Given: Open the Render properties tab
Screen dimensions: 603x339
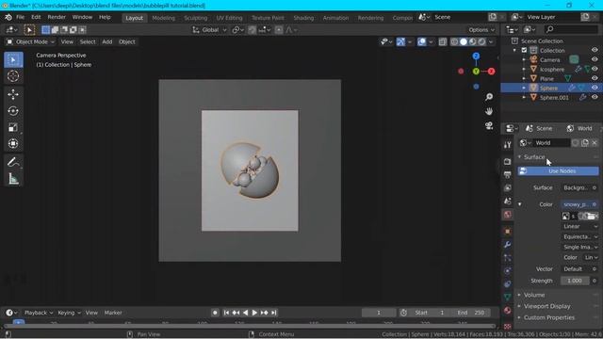Looking at the screenshot, I should tap(507, 161).
